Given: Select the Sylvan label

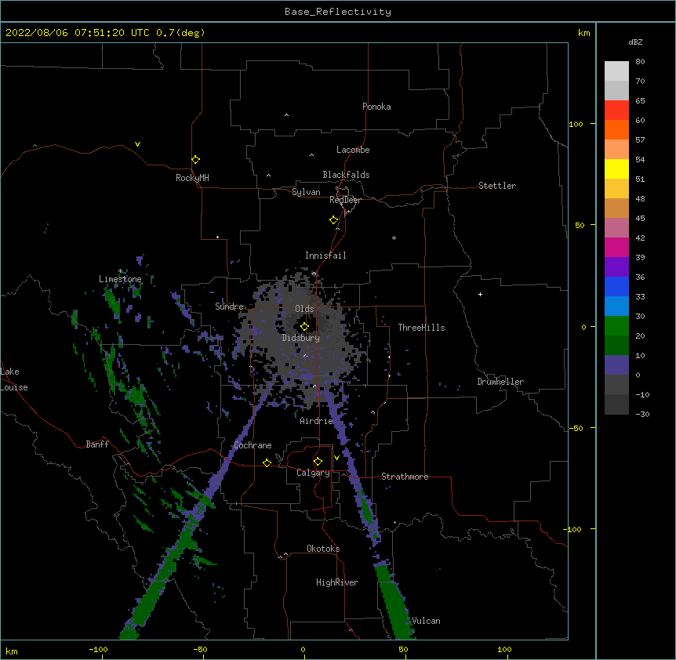Looking at the screenshot, I should pyautogui.click(x=306, y=192).
